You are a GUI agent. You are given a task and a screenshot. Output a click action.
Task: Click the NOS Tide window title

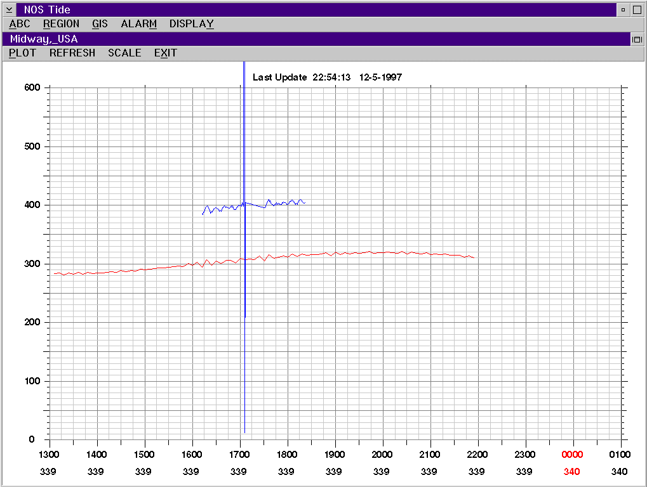pyautogui.click(x=47, y=10)
